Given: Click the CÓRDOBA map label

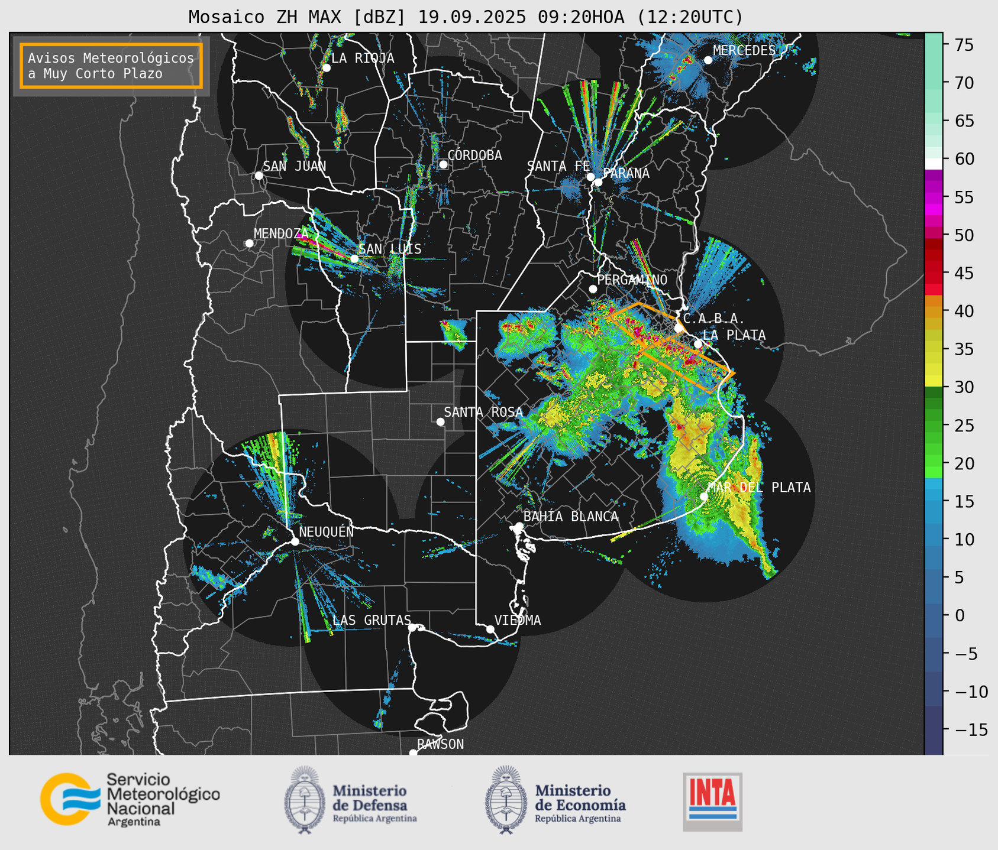Looking at the screenshot, I should point(474,155).
